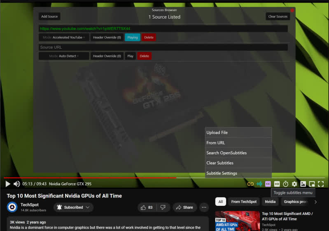Click the Clear Sources button
The height and width of the screenshot is (231, 329).
[278, 16]
